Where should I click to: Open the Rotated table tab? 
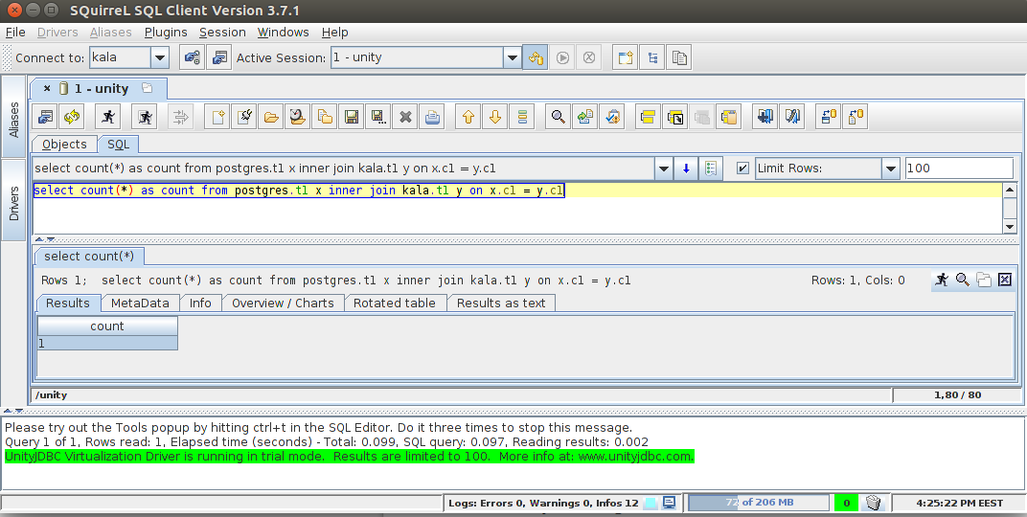coord(394,303)
